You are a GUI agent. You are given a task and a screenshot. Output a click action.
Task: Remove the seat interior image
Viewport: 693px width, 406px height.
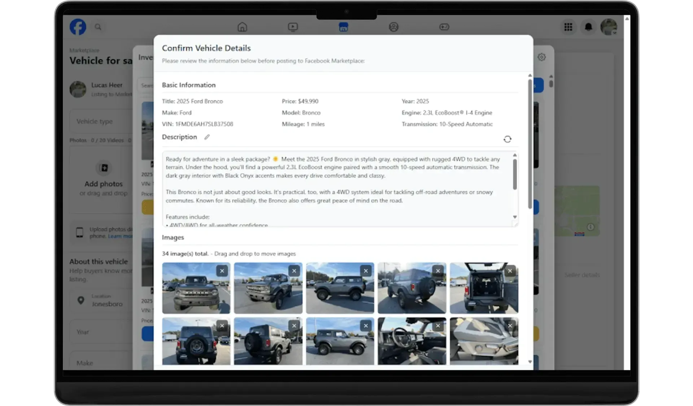click(x=510, y=326)
